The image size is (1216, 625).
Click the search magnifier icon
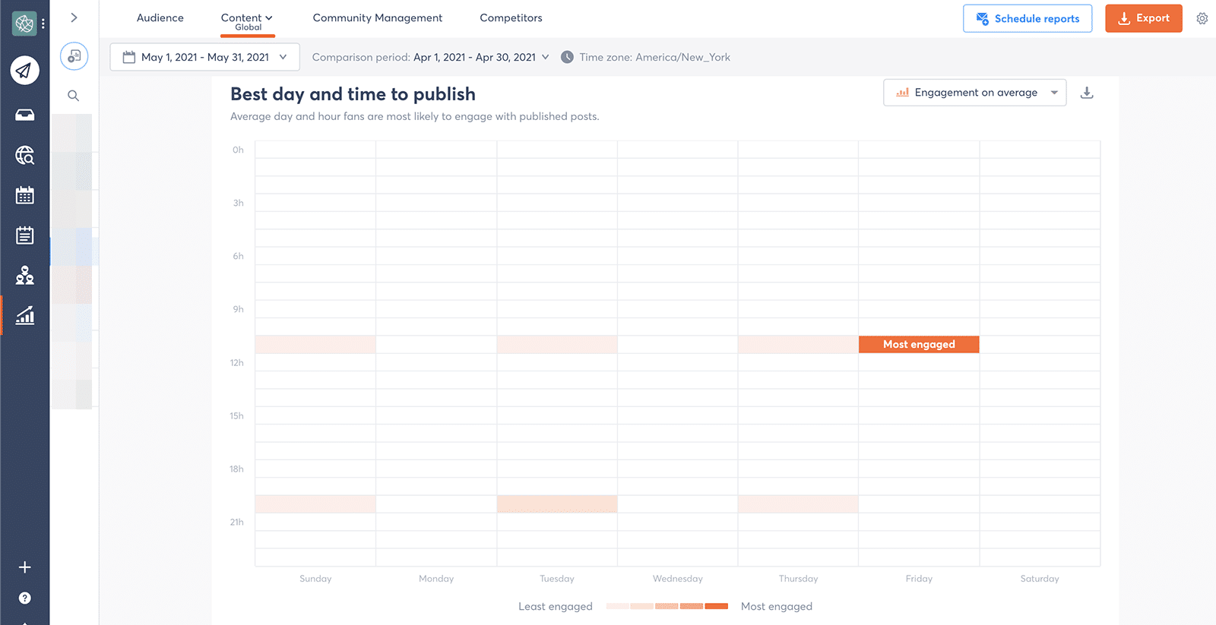(x=73, y=96)
